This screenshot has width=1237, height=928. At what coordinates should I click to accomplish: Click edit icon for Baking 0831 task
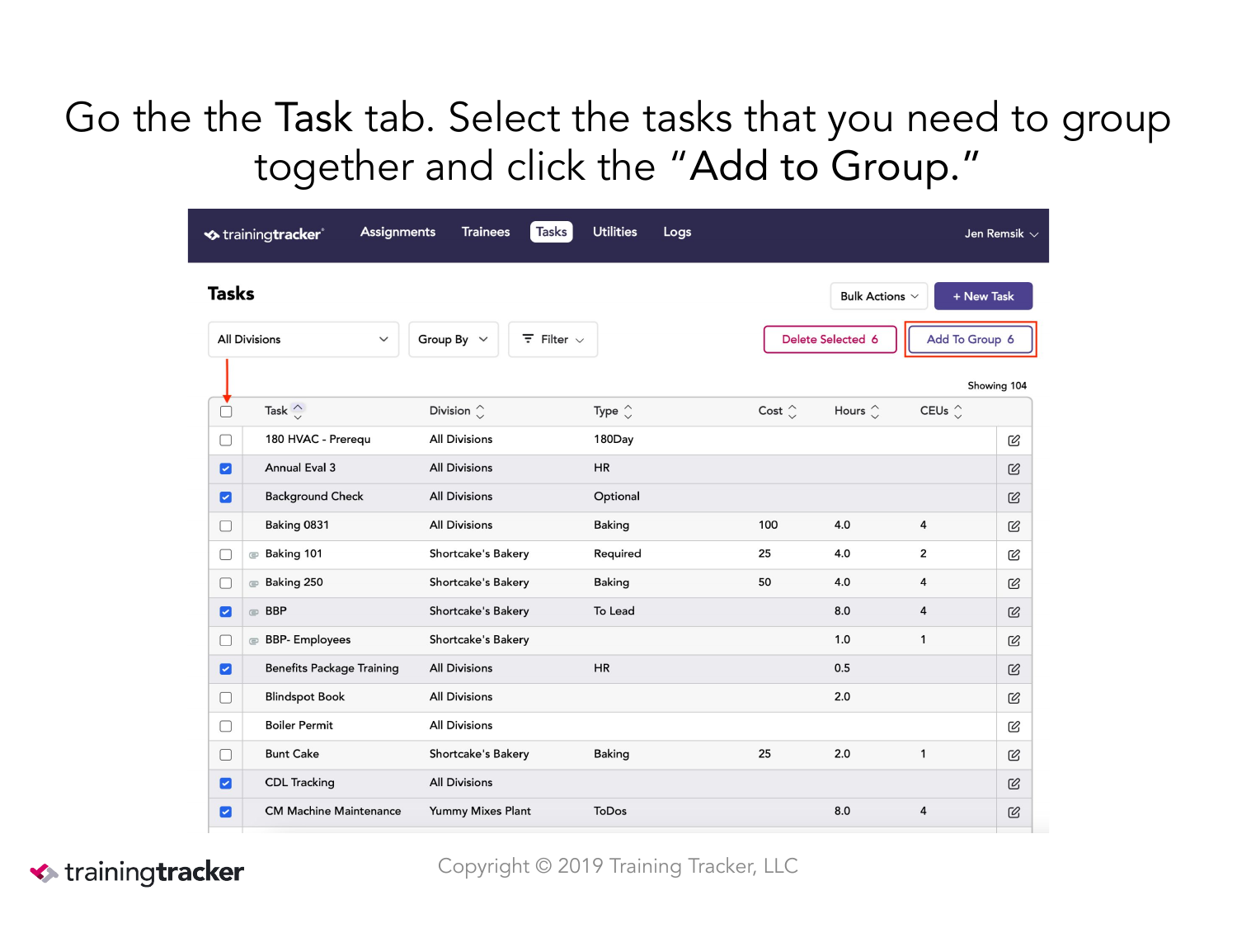[x=1014, y=525]
